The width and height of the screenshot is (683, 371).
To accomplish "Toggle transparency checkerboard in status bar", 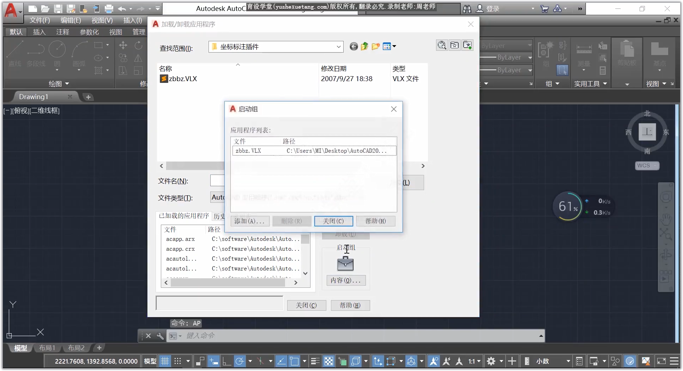I will [x=329, y=361].
